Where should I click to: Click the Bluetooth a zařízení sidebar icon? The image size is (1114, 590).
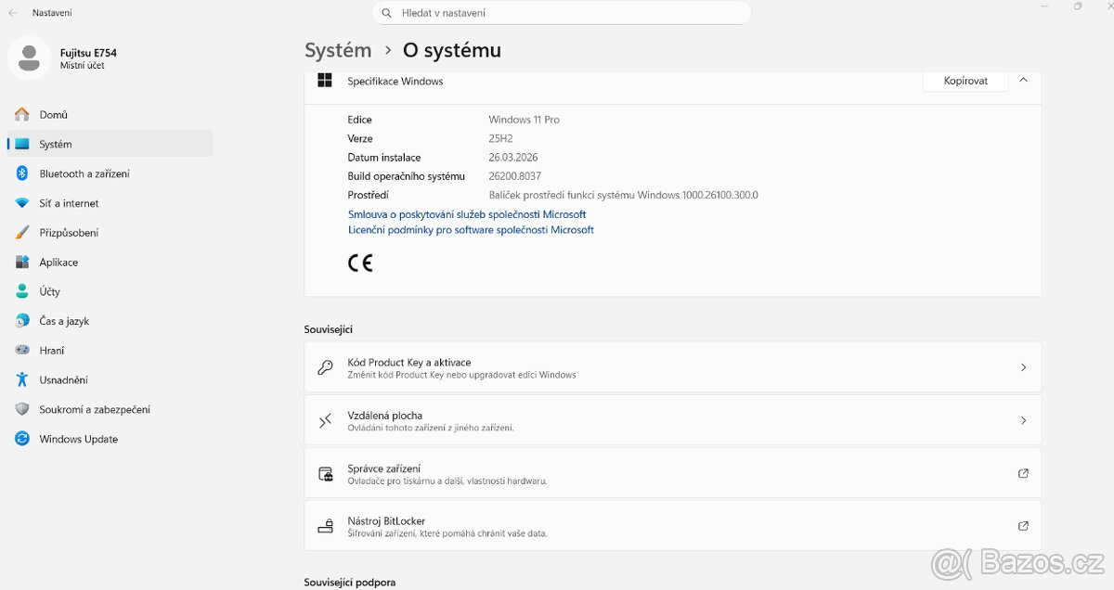click(22, 173)
